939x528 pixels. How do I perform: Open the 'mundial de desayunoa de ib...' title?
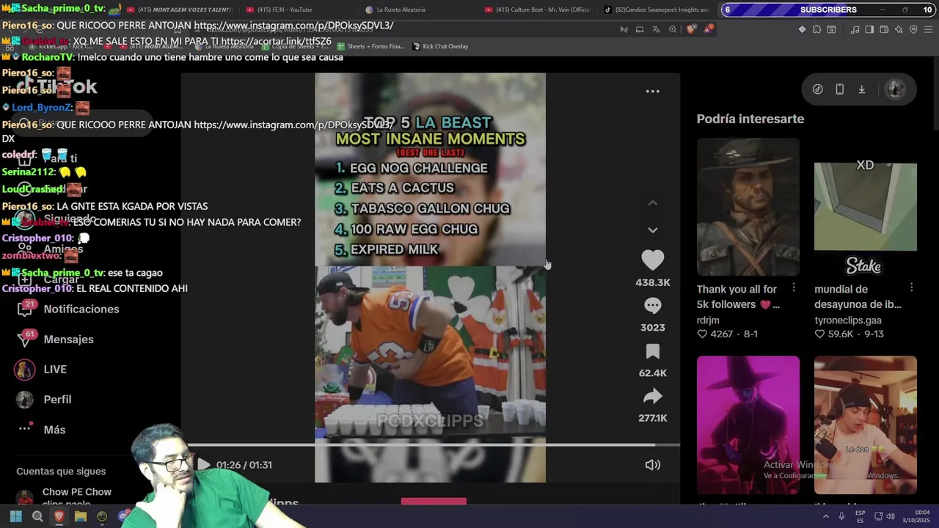(x=858, y=296)
